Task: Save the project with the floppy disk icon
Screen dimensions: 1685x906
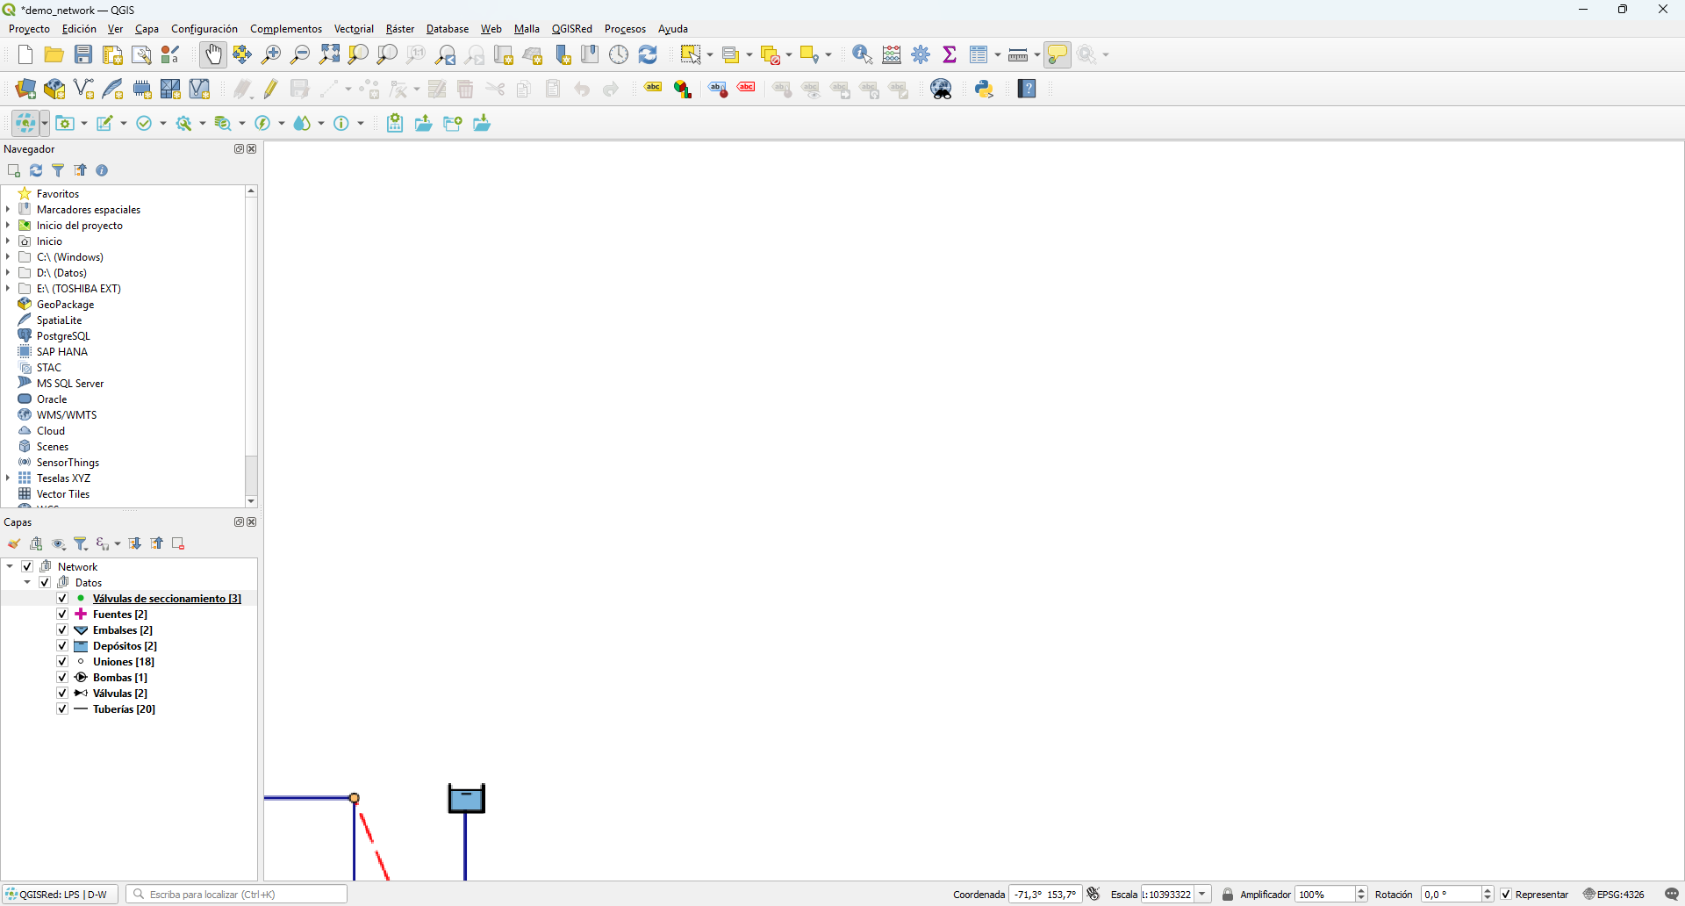Action: (83, 54)
